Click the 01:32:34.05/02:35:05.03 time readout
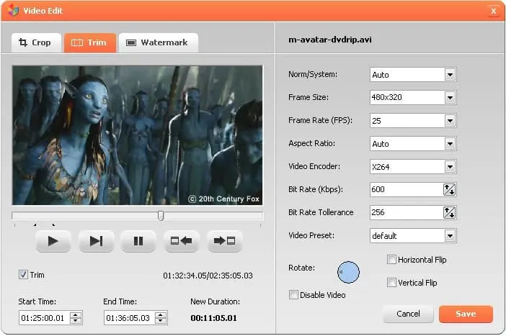Viewport: 506px width, 336px height. [x=208, y=276]
